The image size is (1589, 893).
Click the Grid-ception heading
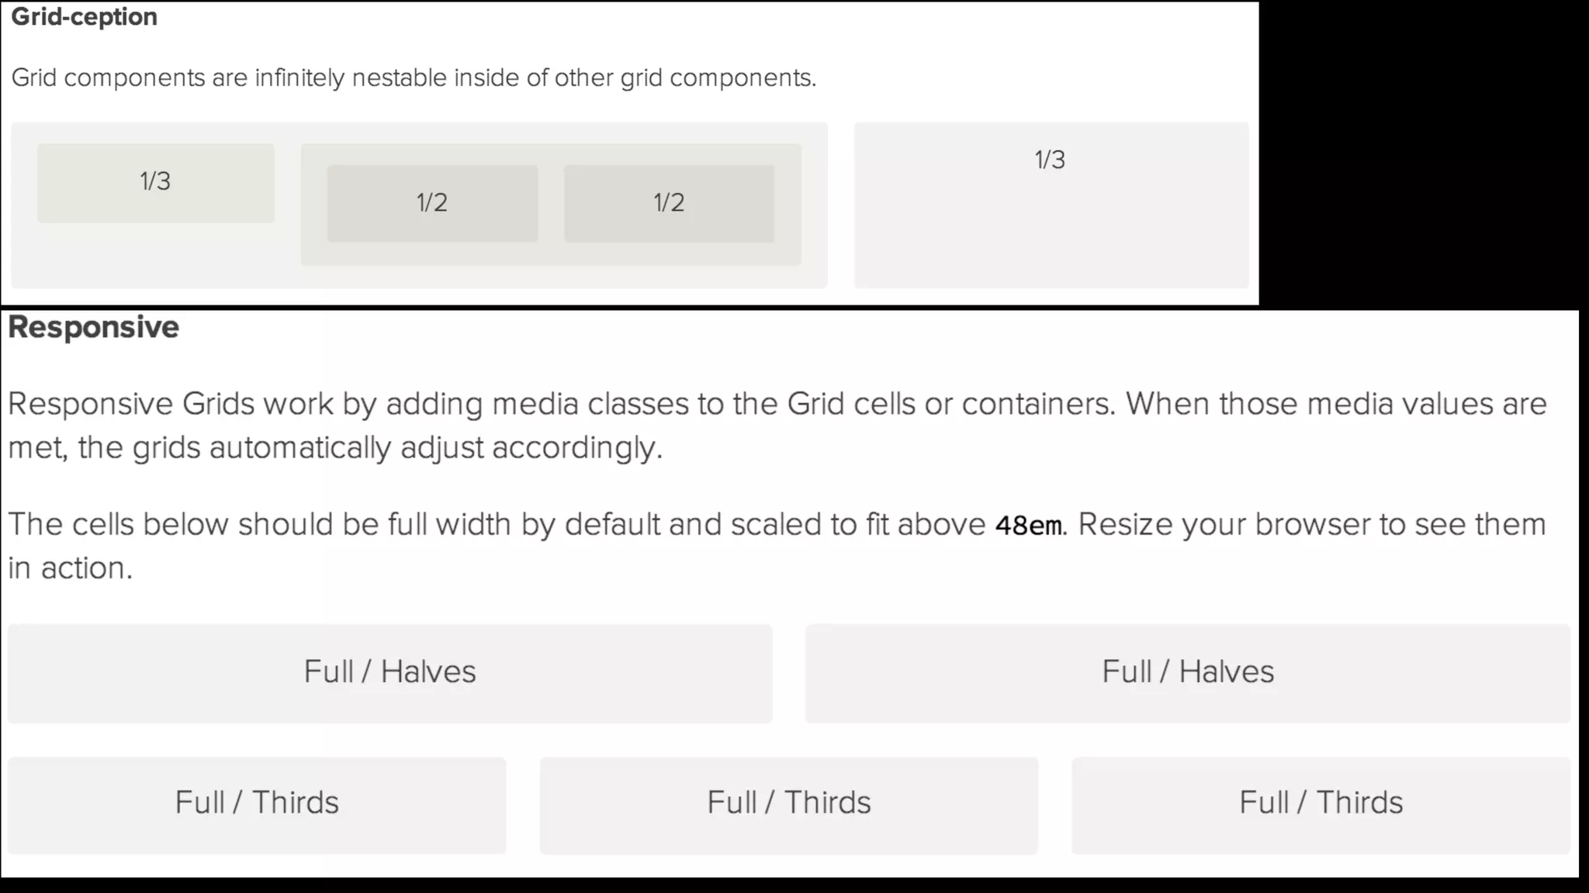click(84, 17)
